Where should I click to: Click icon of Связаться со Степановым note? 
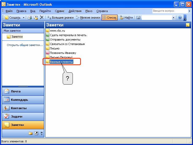[48, 44]
